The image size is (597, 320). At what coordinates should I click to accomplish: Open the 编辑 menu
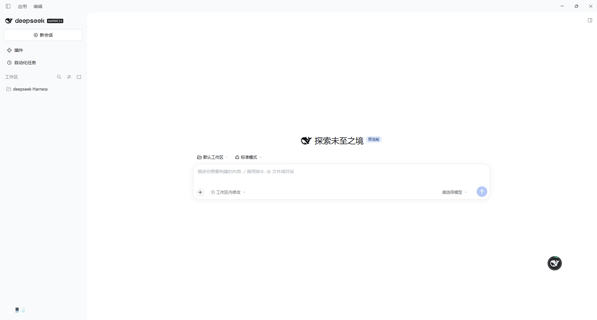coord(38,7)
